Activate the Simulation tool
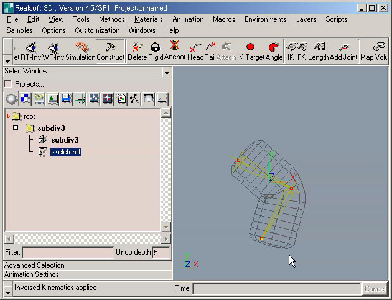 (80, 51)
